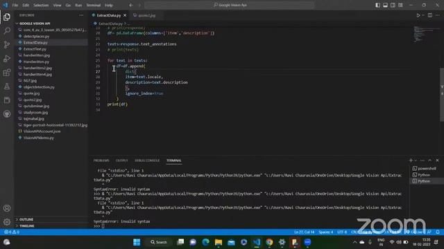This screenshot has width=444, height=249.
Task: Run Python file with play button
Action: [418, 15]
